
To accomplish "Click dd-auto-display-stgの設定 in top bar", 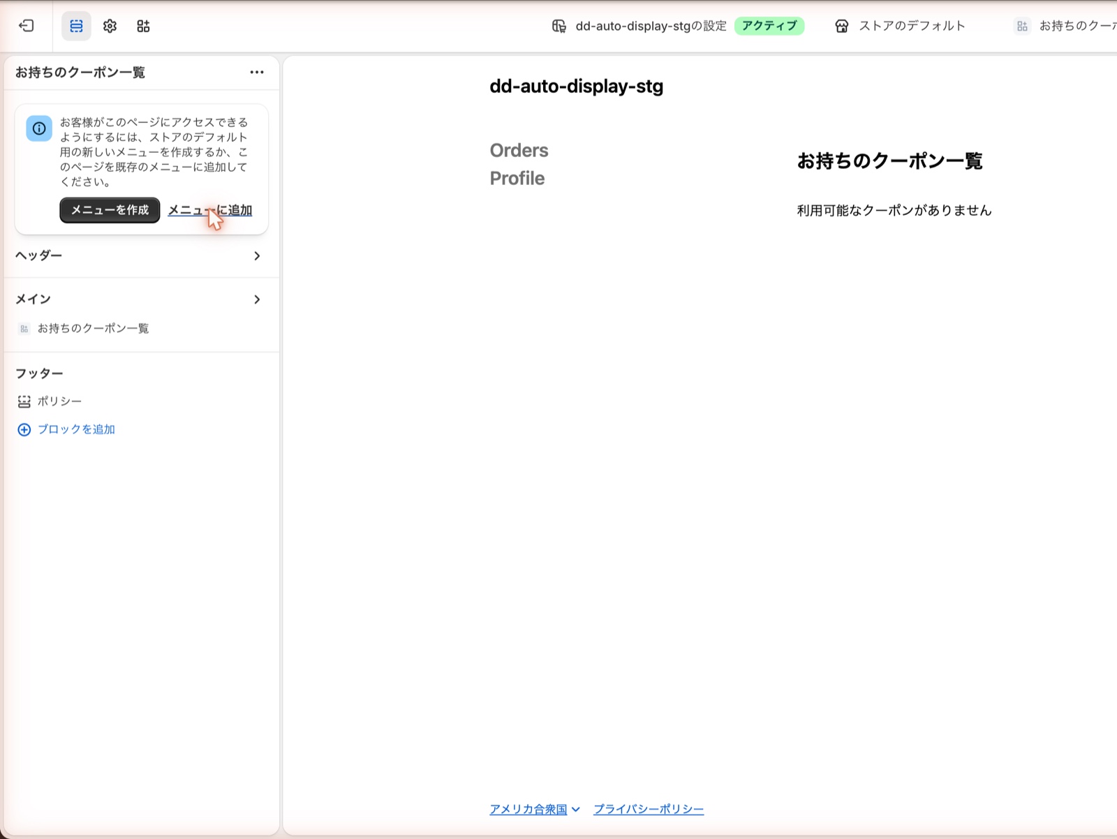I will click(651, 27).
